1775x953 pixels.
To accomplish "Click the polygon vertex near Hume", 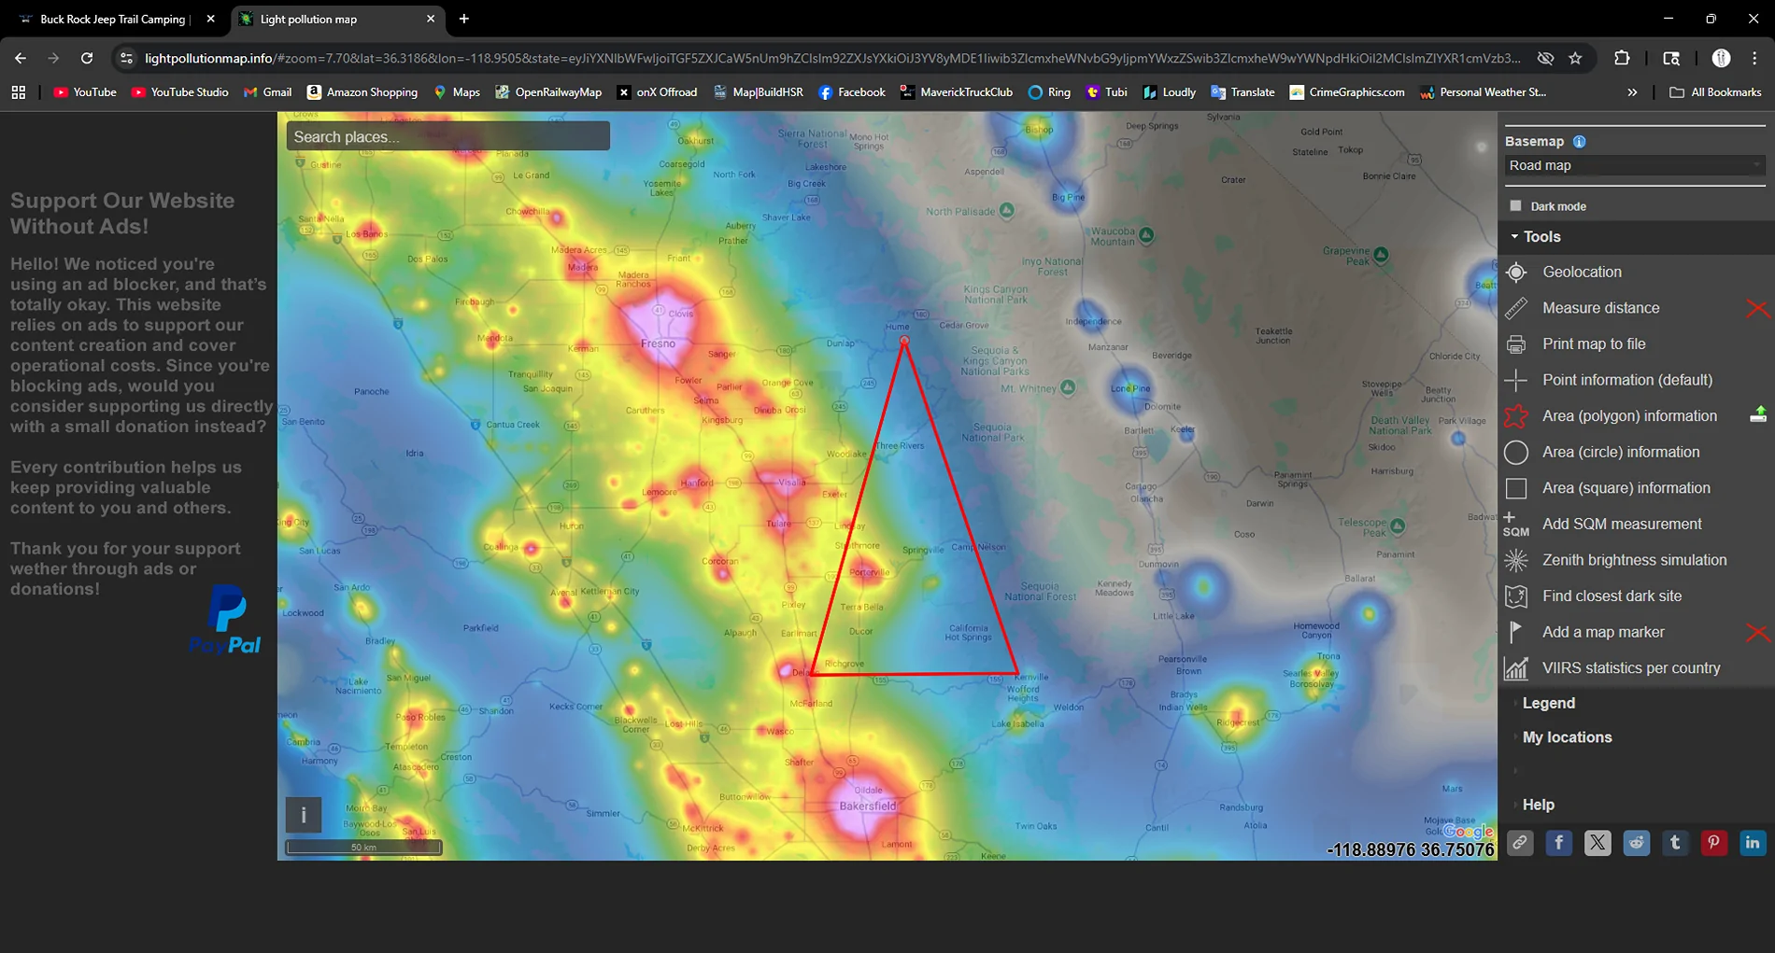I will point(903,341).
